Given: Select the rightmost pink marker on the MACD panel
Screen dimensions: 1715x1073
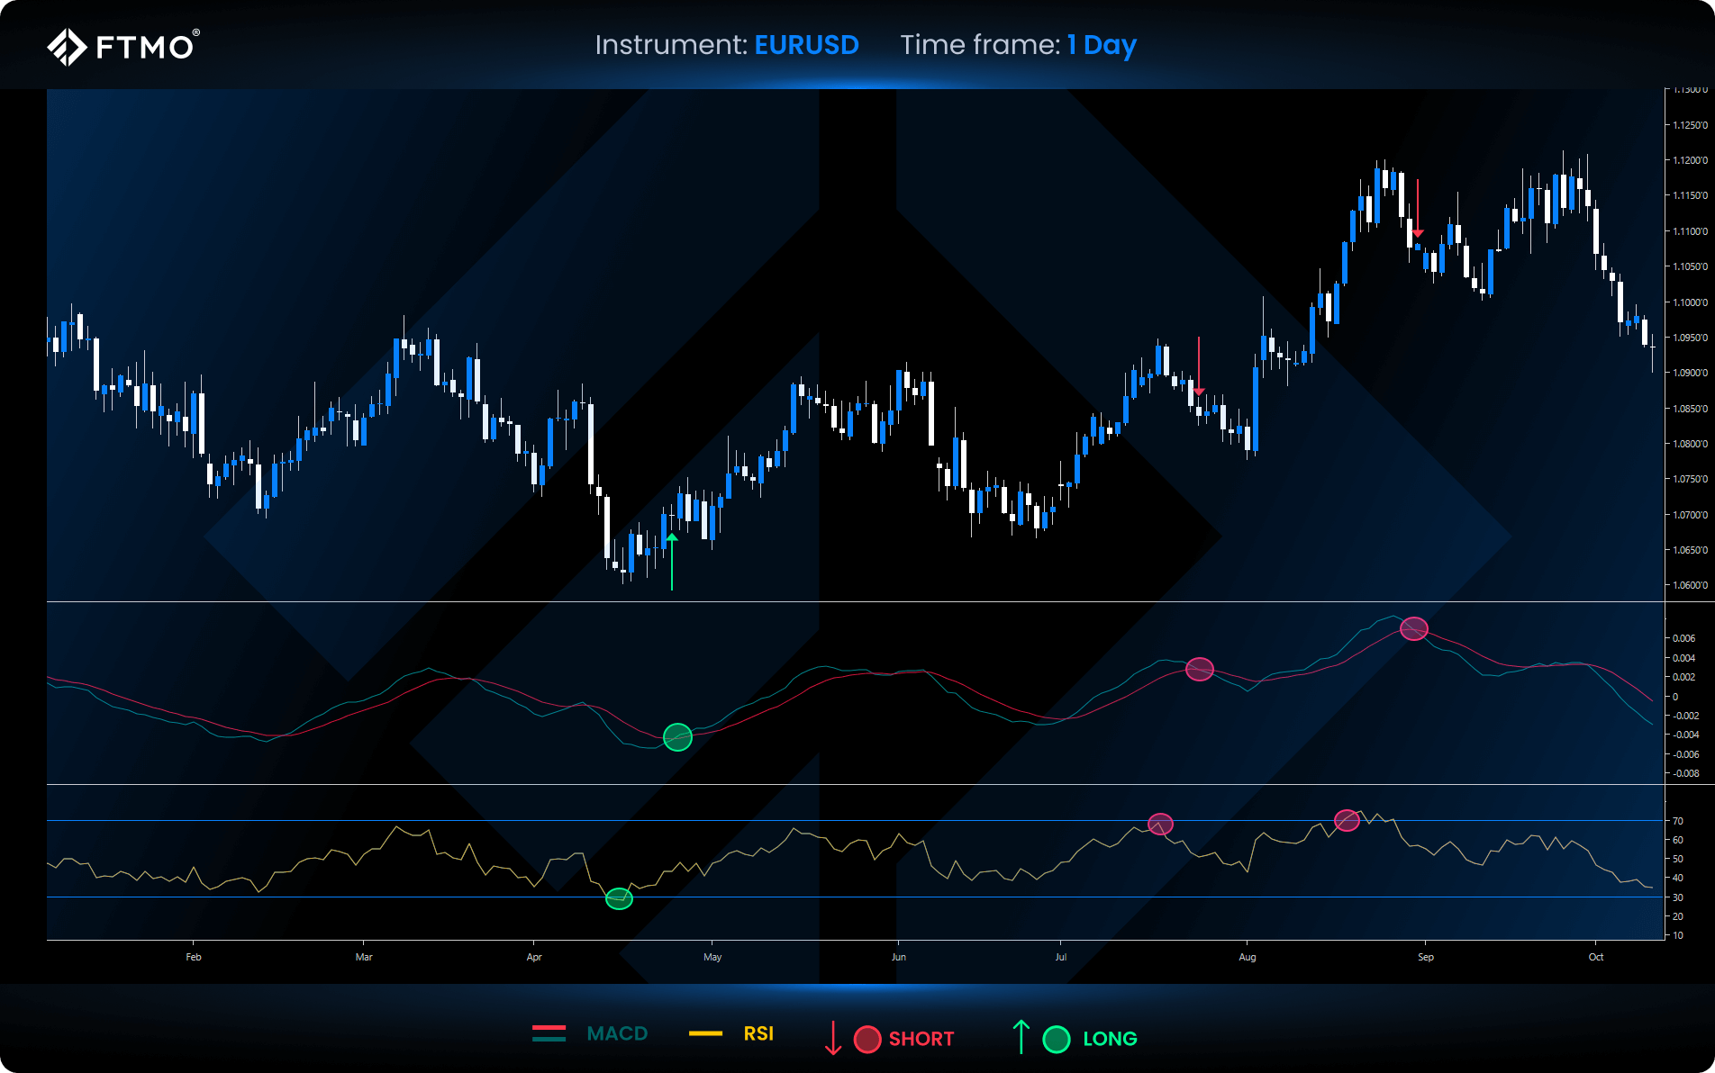Looking at the screenshot, I should click(1413, 628).
